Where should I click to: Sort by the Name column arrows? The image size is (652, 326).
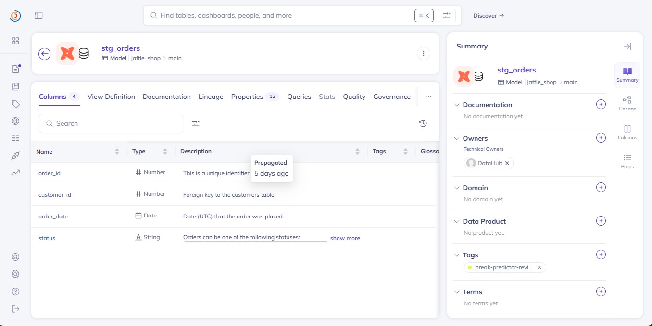pos(117,151)
